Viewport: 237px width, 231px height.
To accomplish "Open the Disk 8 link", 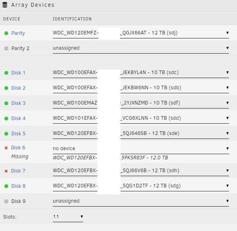I will point(18,186).
